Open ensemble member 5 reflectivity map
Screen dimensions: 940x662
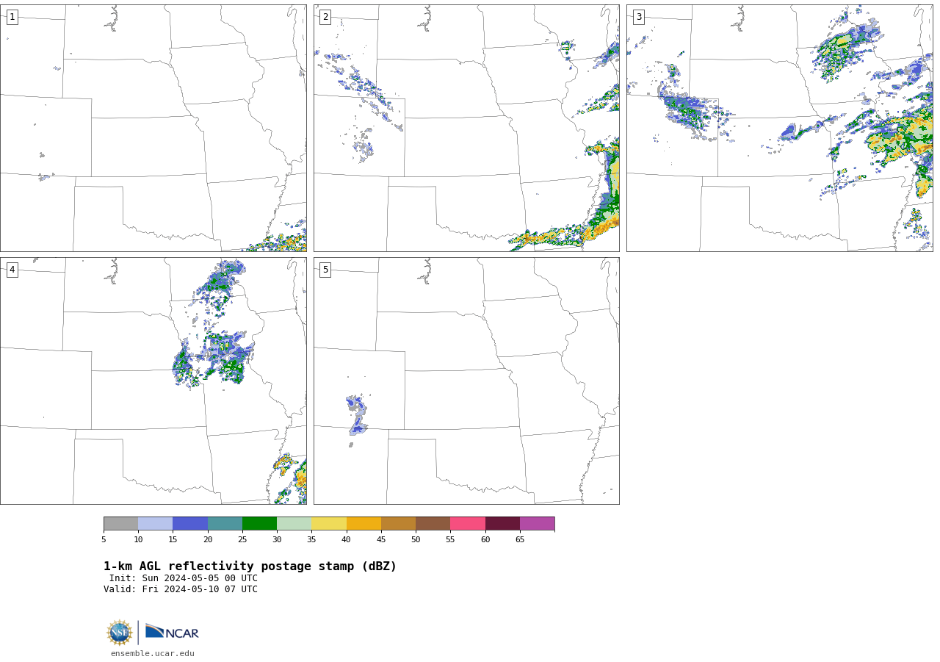[x=466, y=381]
